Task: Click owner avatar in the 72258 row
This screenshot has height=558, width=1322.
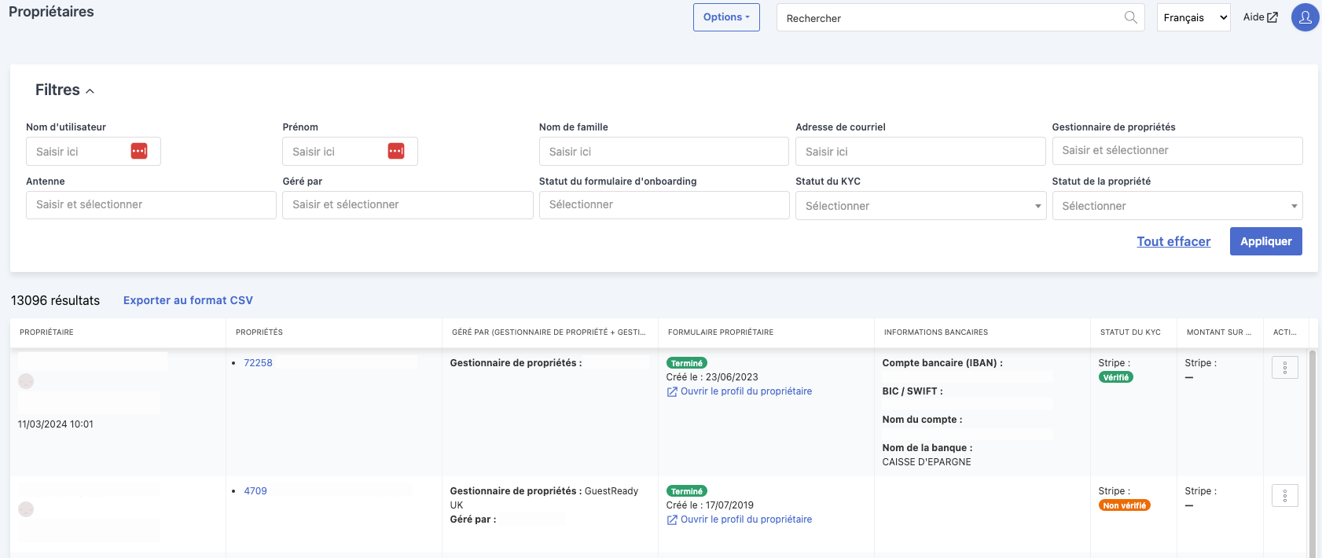Action: coord(26,381)
